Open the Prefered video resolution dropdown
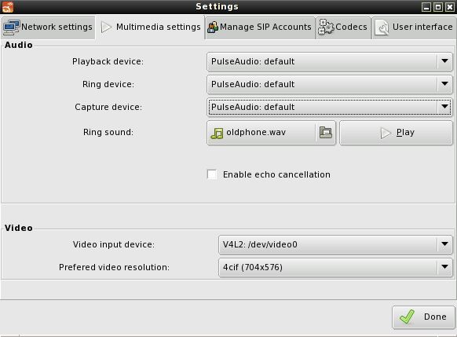Viewport: 457px width, 337px height. click(x=335, y=267)
